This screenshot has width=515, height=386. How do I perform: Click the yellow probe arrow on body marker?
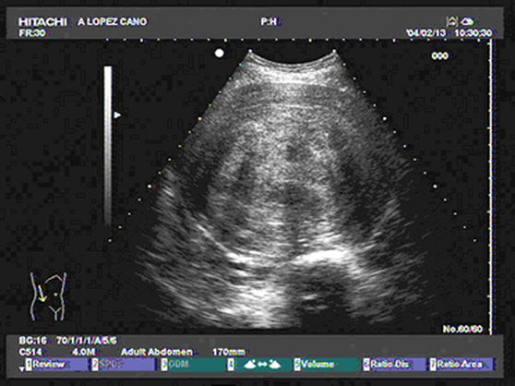coord(42,294)
